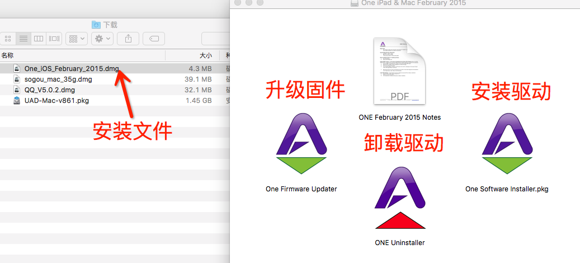Minimize the One iPad & Mac window
Viewport: 580px width, 263px height.
[x=249, y=2]
